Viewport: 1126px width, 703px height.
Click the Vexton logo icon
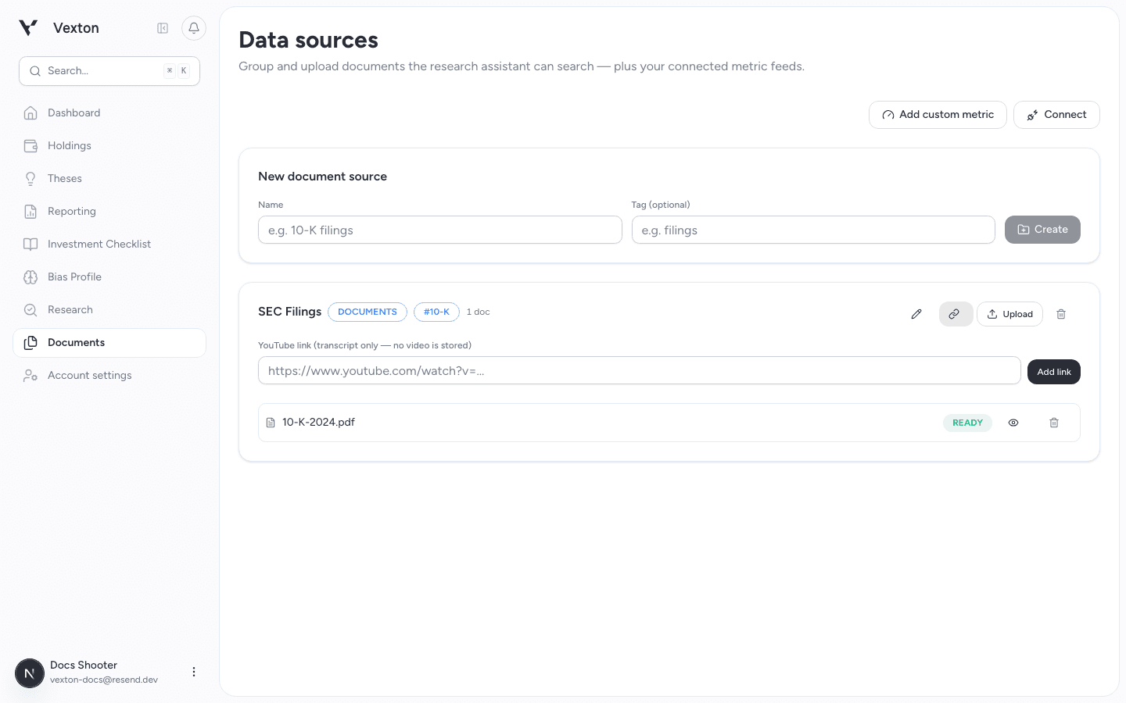(28, 28)
